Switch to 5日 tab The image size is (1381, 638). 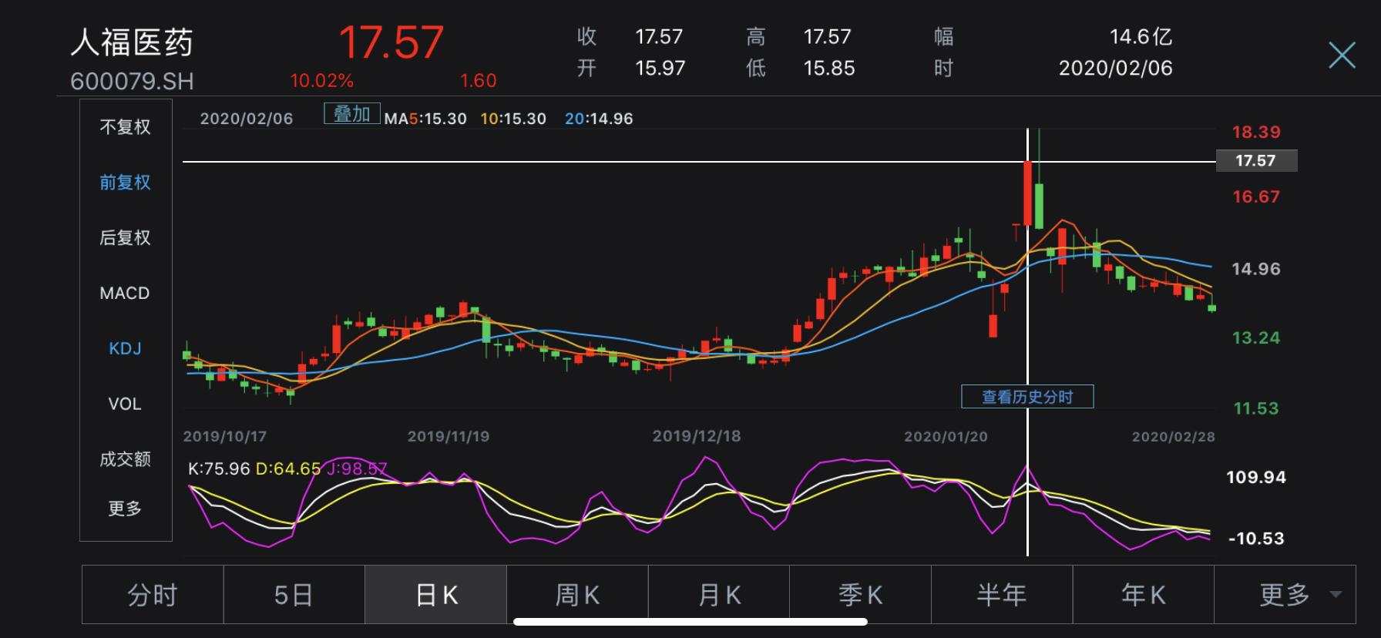pyautogui.click(x=294, y=594)
